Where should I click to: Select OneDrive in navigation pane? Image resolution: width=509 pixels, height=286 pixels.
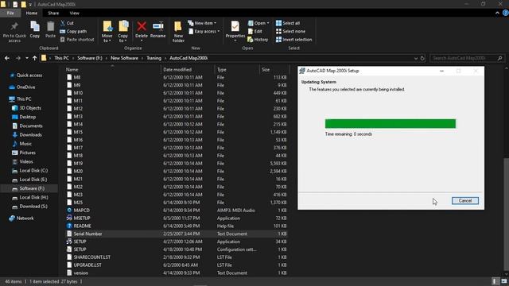point(25,87)
